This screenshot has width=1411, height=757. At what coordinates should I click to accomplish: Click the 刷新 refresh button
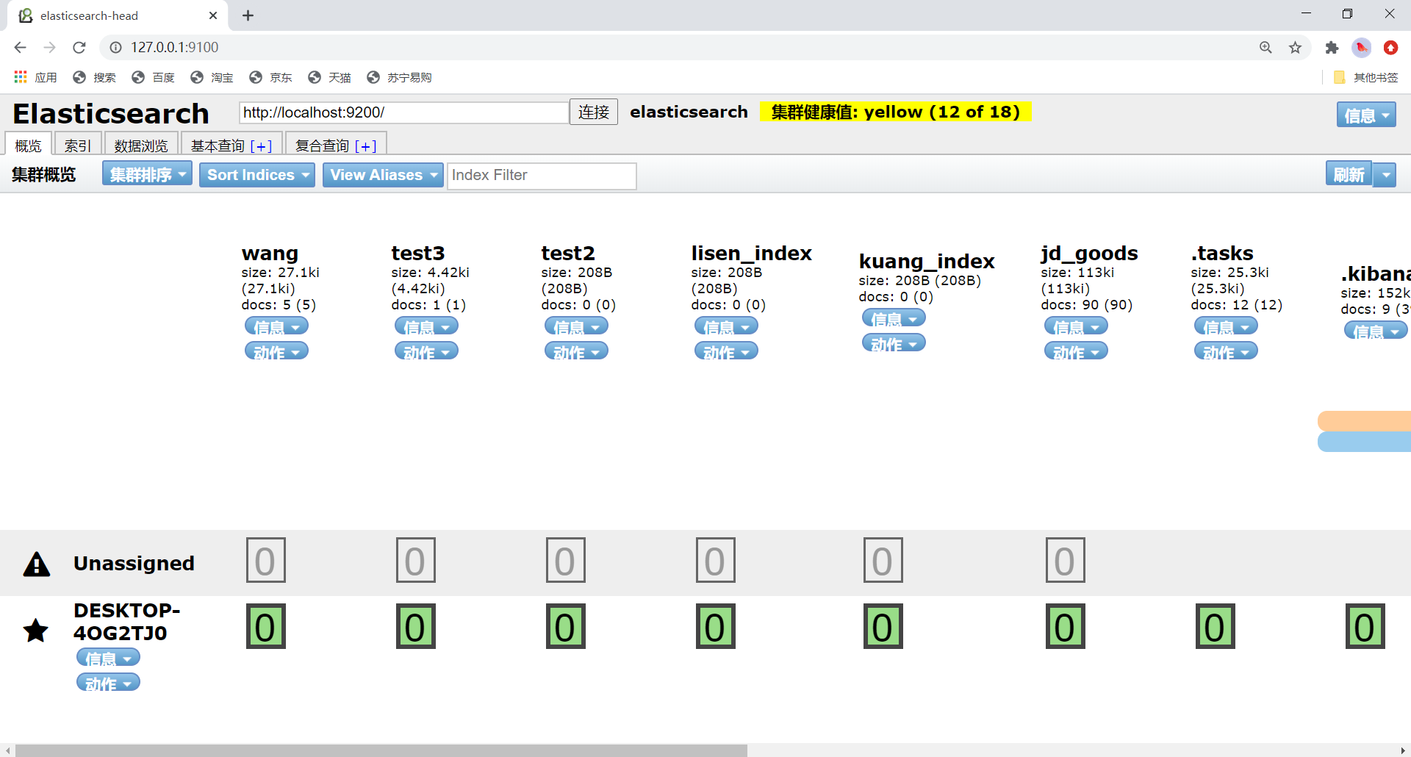(x=1349, y=174)
